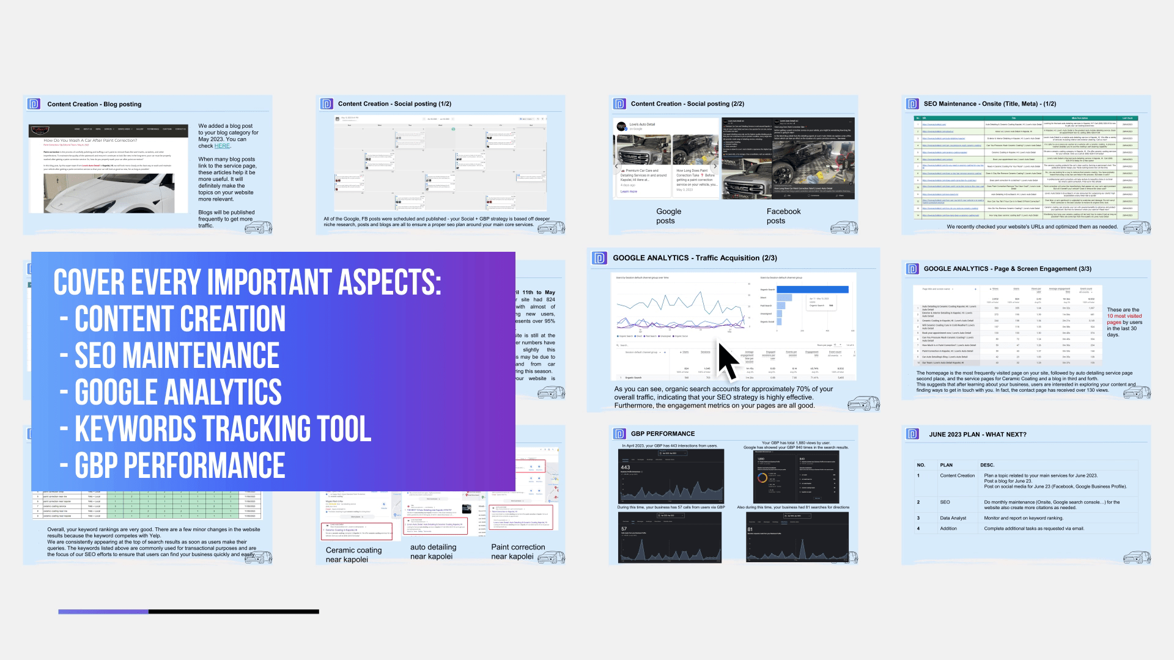Click the car sketch icon on SEO Maintenance slide
The height and width of the screenshot is (660, 1174).
click(1137, 227)
